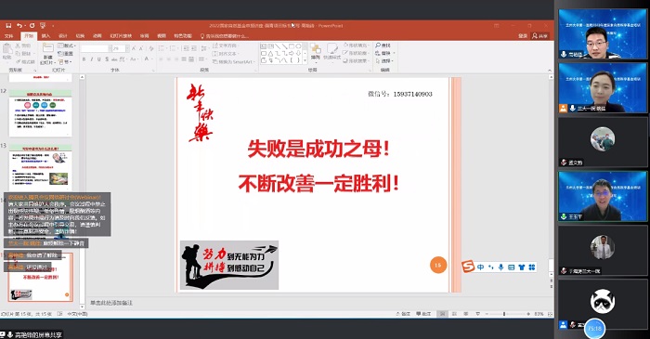Viewport: 650px width, 339px height.
Task: Click the Sogou microphone voice input icon
Action: (500, 267)
